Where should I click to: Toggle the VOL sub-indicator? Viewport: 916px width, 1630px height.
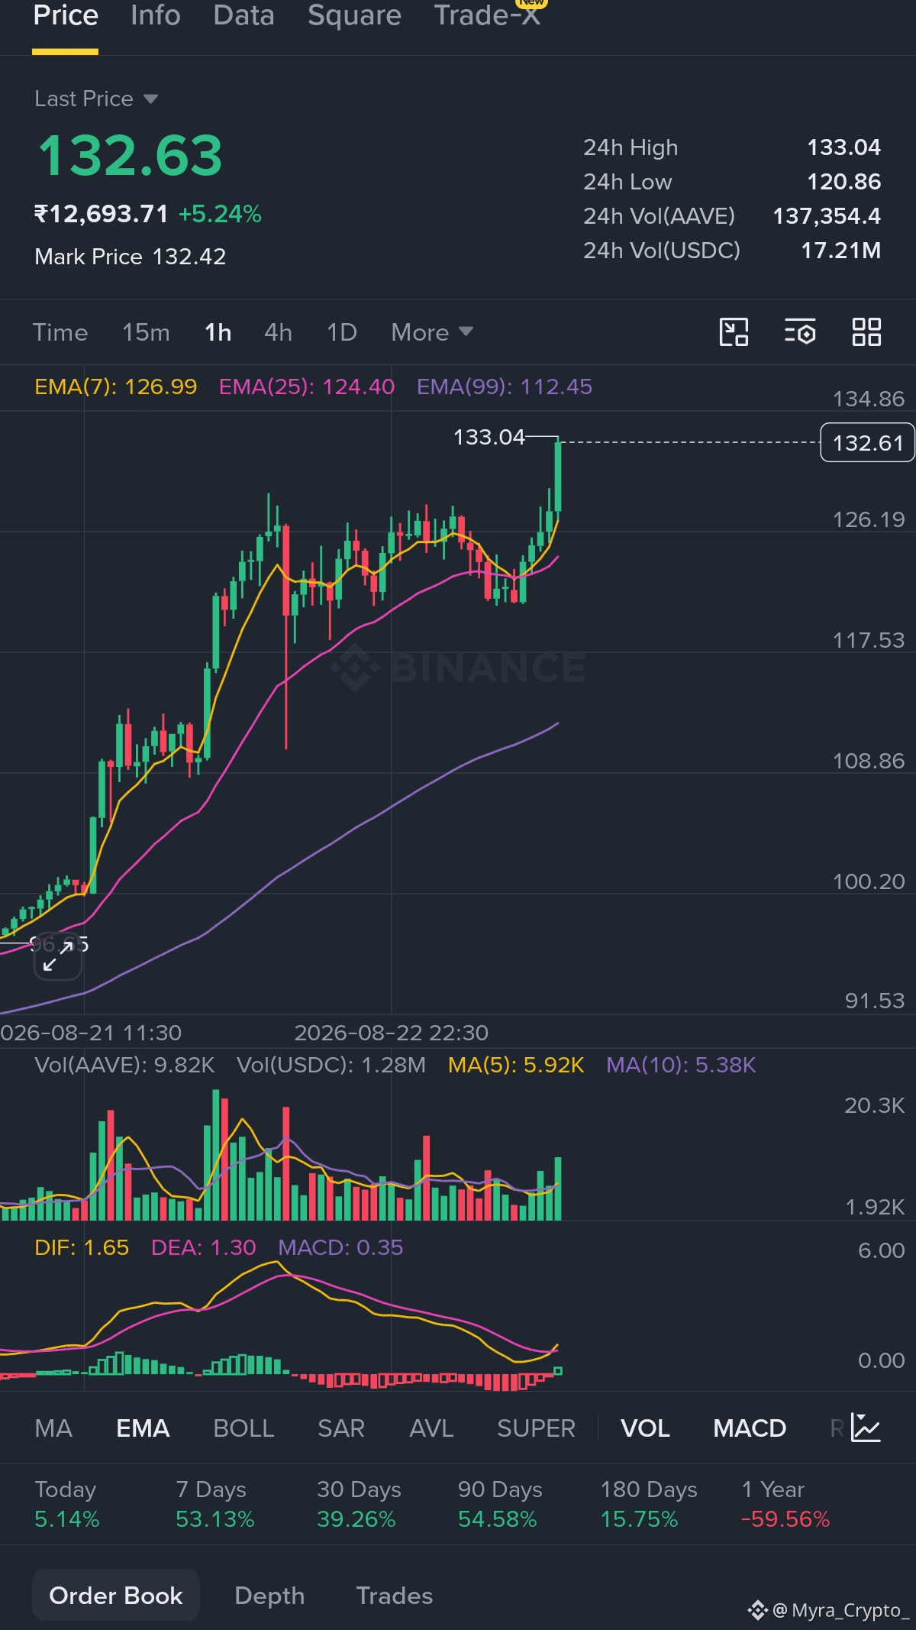(x=645, y=1428)
